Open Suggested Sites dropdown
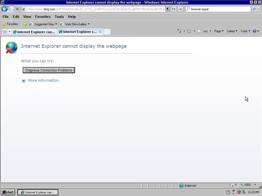262x196 pixels. click(x=43, y=24)
